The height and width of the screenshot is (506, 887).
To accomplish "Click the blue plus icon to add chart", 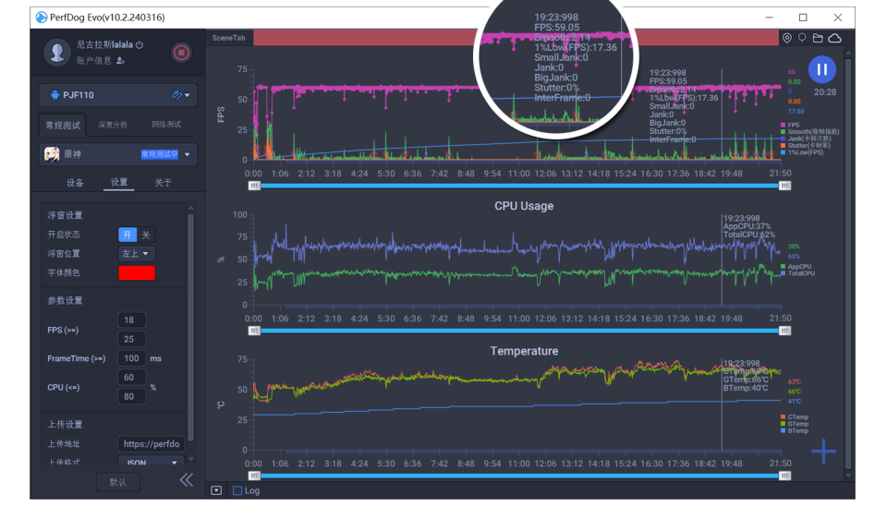I will pos(822,451).
